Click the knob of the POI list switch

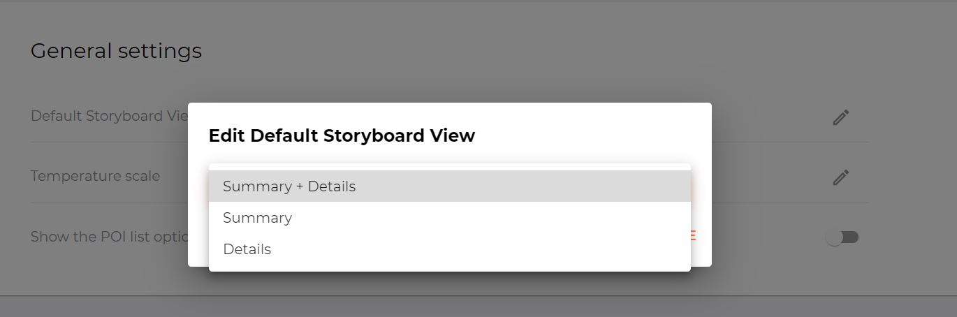pyautogui.click(x=834, y=237)
